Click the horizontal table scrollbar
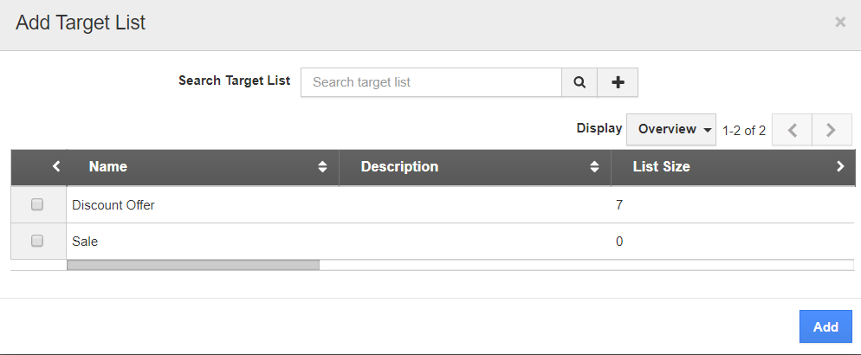This screenshot has height=355, width=861. pyautogui.click(x=193, y=265)
